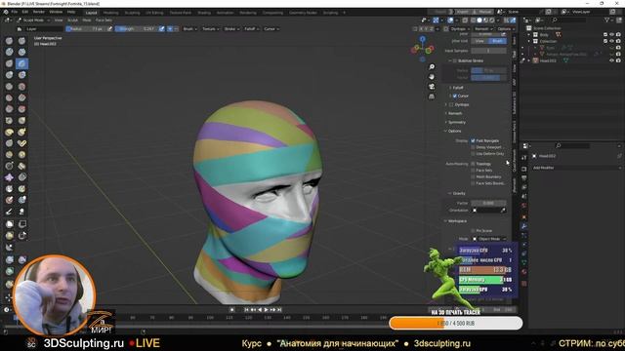The width and height of the screenshot is (625, 351).
Task: Click the Input Samples field
Action: (488, 51)
